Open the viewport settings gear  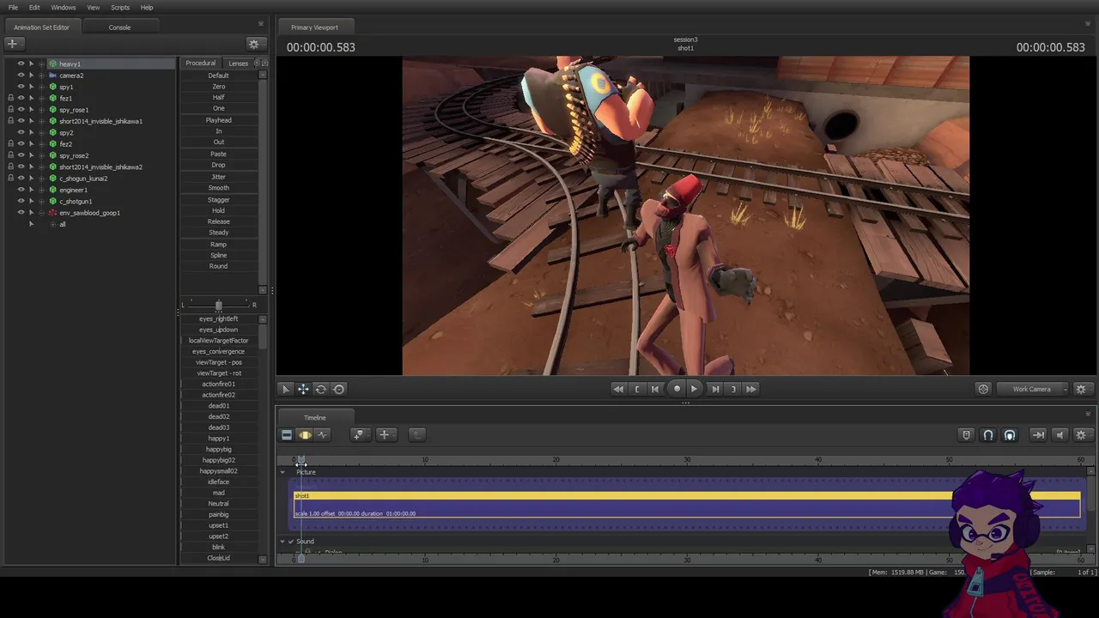tap(1081, 389)
